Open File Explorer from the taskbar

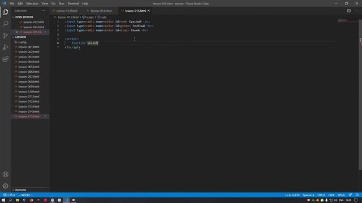tap(18, 200)
